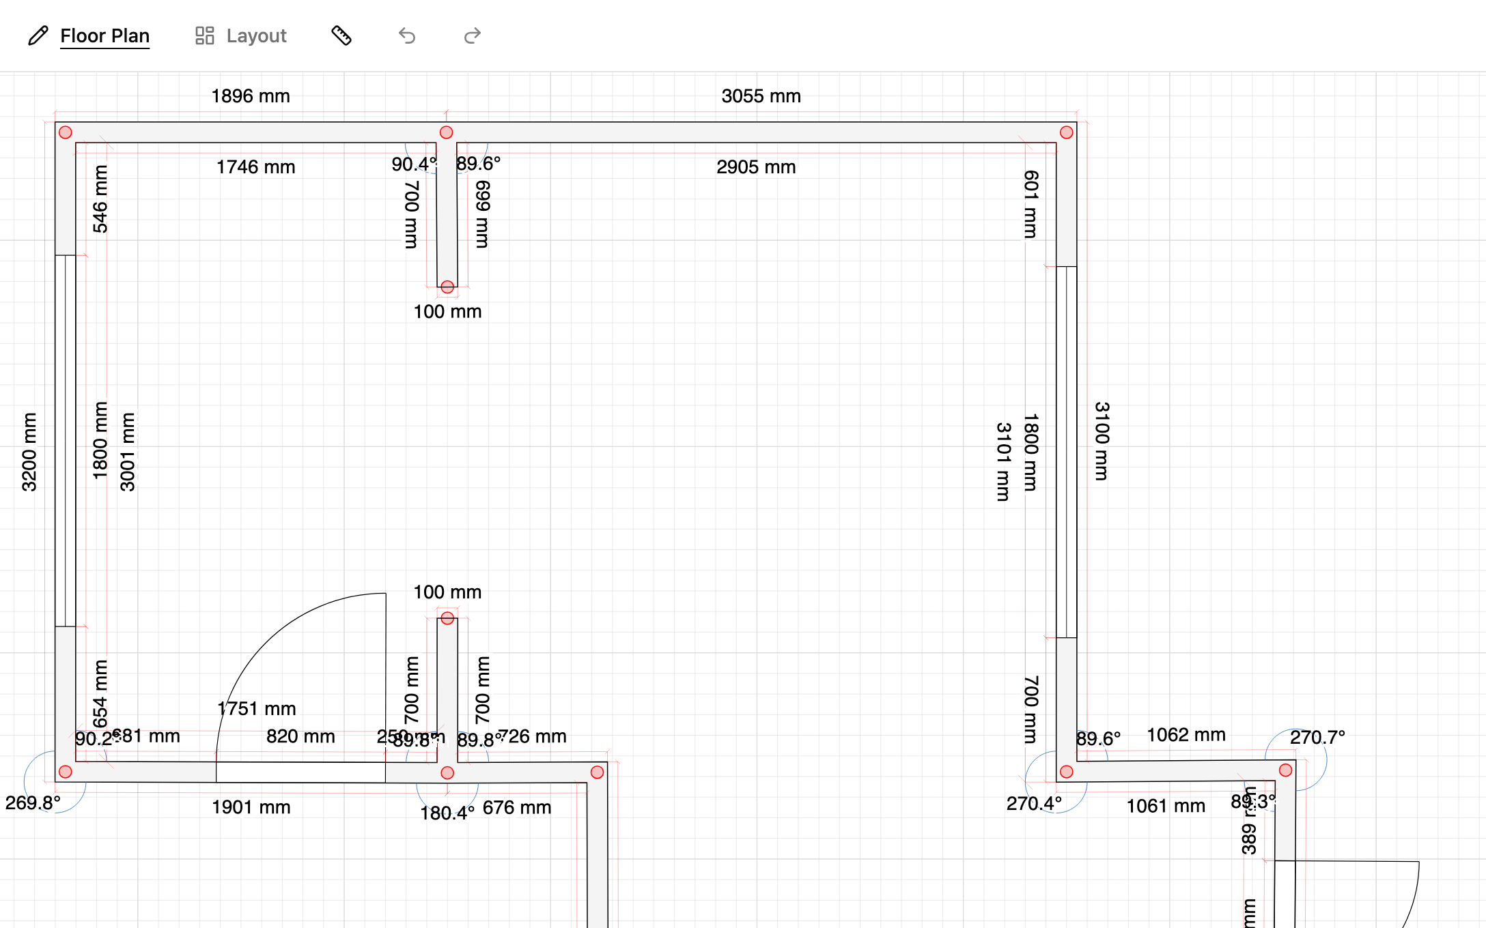
Task: Select the ruler measurement tool
Action: click(341, 35)
